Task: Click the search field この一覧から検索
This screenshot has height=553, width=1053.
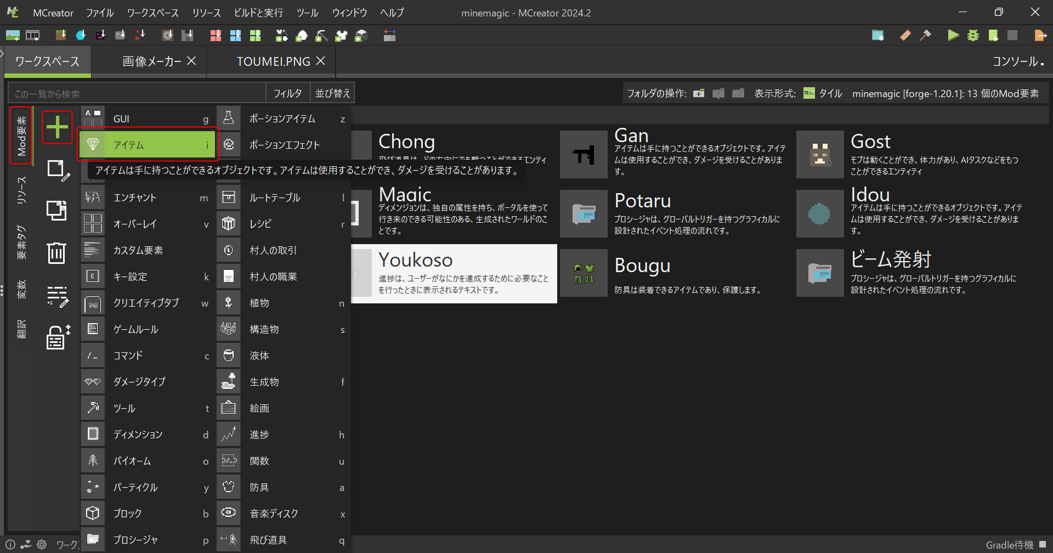Action: [x=137, y=94]
